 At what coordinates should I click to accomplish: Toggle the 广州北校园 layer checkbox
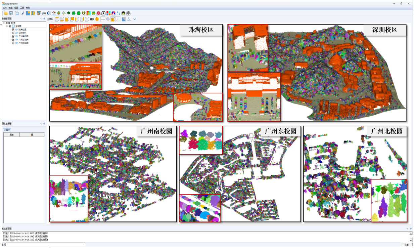(13, 43)
